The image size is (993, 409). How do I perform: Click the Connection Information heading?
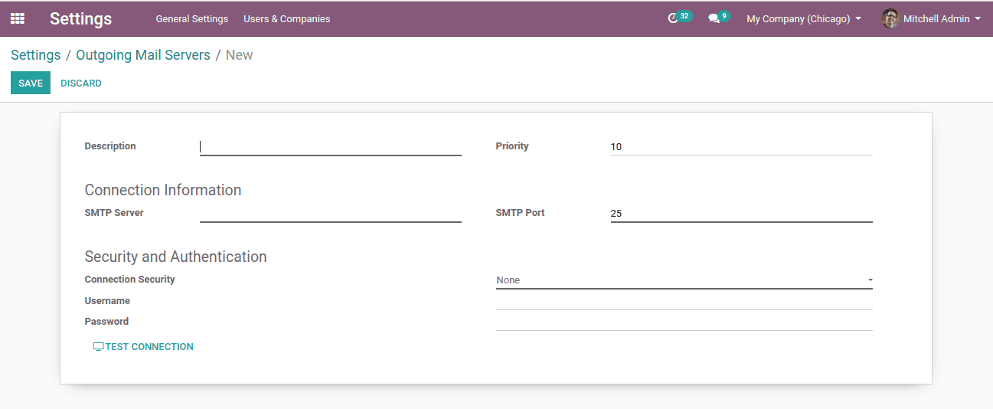coord(163,190)
